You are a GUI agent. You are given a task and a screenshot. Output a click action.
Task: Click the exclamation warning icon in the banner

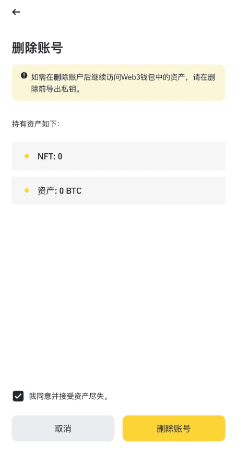pos(24,76)
